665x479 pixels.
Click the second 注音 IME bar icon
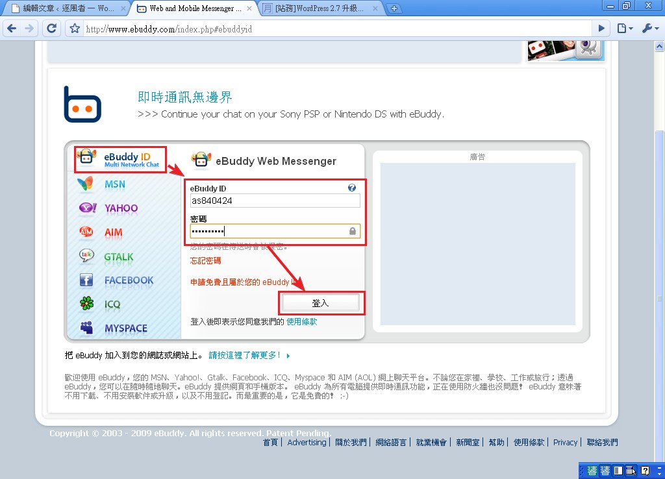click(x=605, y=471)
